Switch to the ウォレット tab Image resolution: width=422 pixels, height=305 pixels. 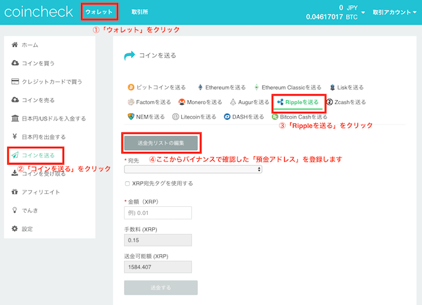[99, 12]
